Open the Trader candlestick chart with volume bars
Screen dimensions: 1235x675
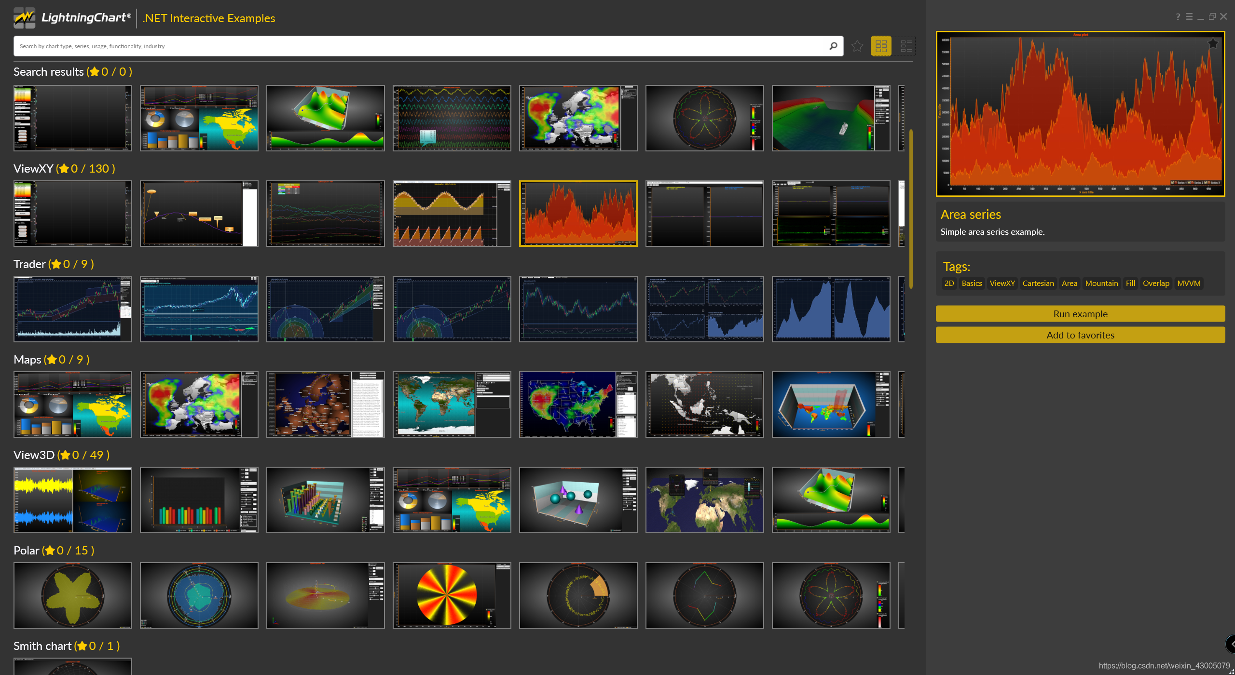(x=73, y=309)
